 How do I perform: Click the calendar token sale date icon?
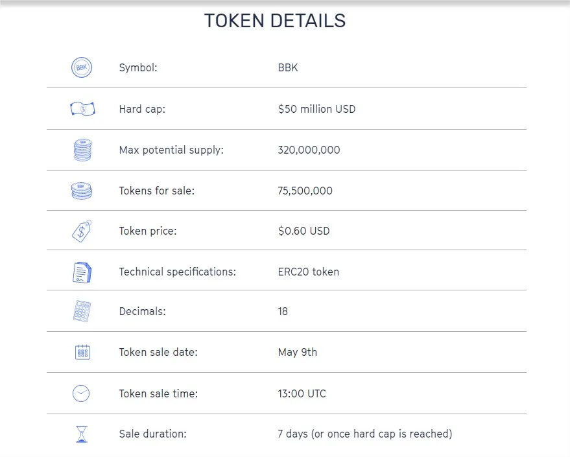point(82,352)
